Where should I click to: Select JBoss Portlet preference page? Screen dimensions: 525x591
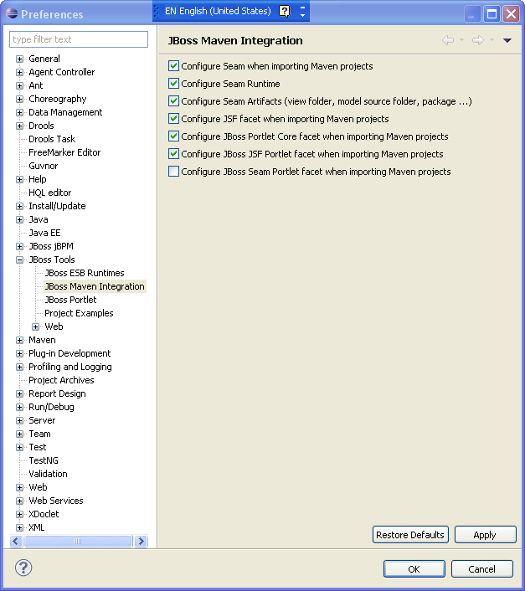70,300
